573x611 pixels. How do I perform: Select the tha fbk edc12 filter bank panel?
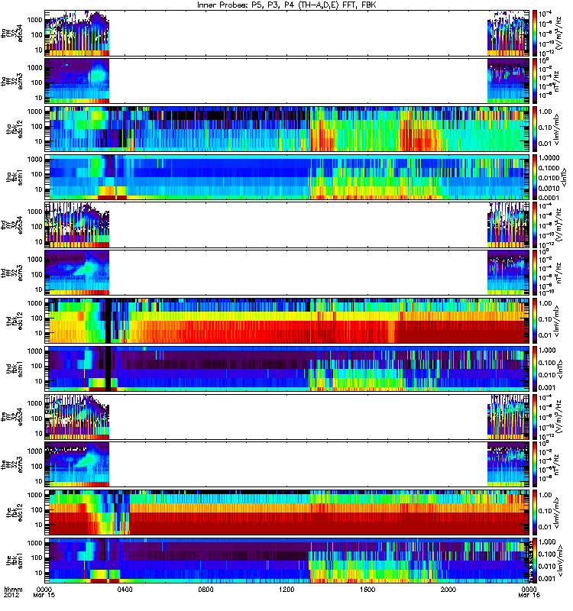[287, 129]
